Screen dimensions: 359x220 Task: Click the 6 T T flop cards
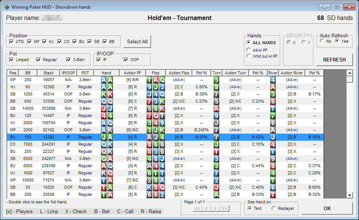pos(156,173)
